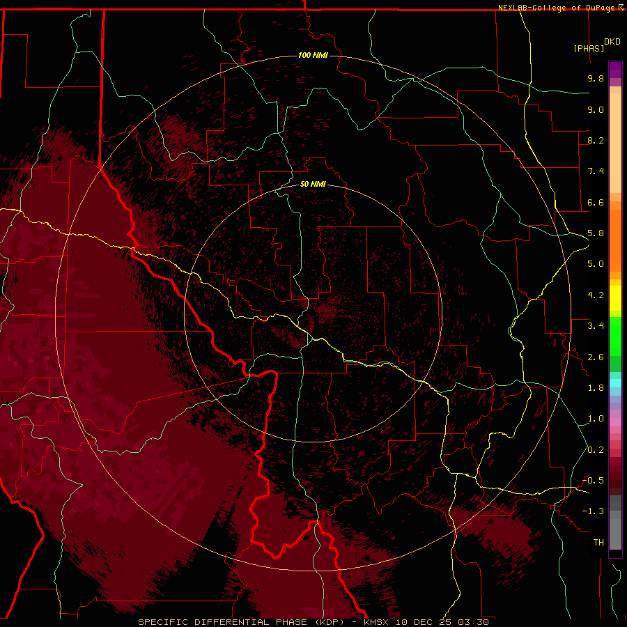
Task: Select the 4.2 legend value
Action: [596, 295]
